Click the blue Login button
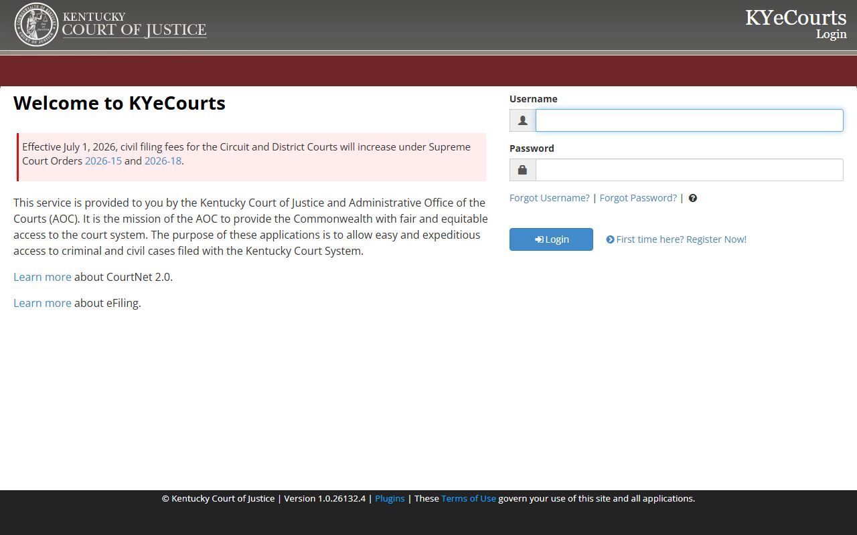The image size is (857, 535). tap(551, 239)
